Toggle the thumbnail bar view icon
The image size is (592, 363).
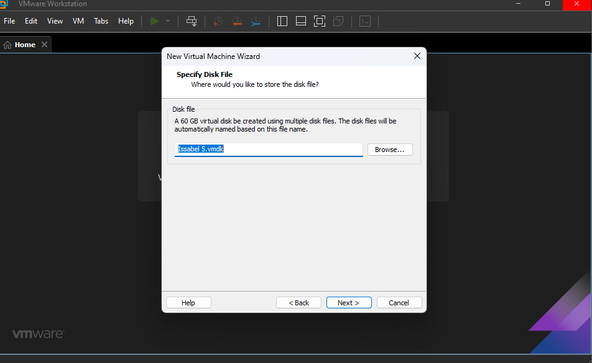301,21
